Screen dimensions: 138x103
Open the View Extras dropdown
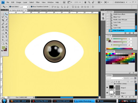point(70,2)
